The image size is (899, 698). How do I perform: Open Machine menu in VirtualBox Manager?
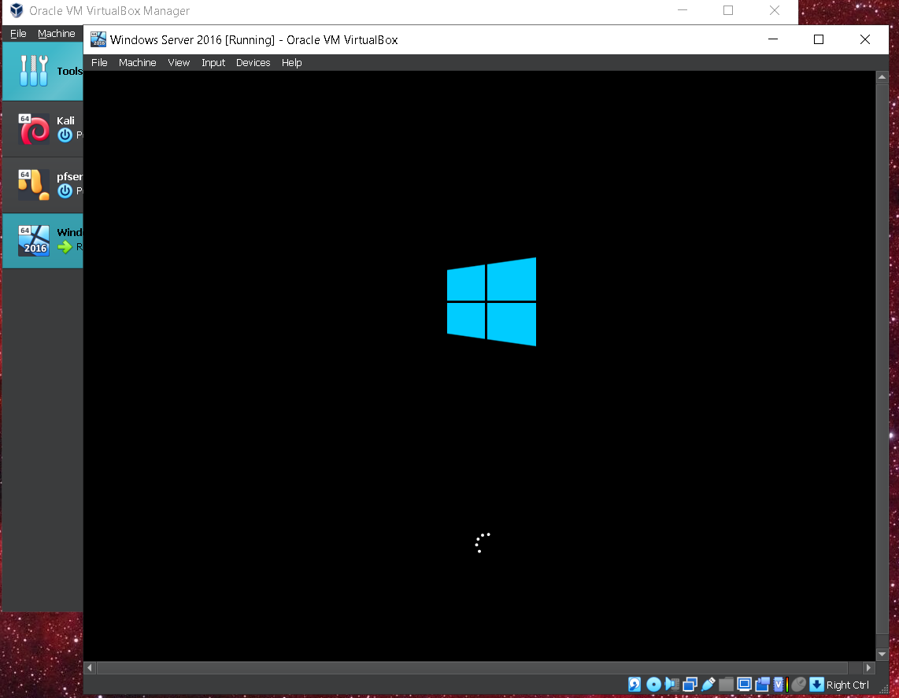56,33
